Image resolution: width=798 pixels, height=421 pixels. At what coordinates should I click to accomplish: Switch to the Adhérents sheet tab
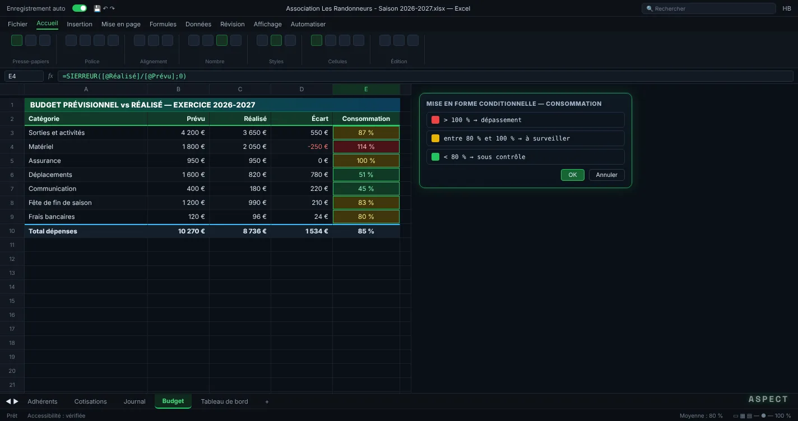(x=43, y=401)
